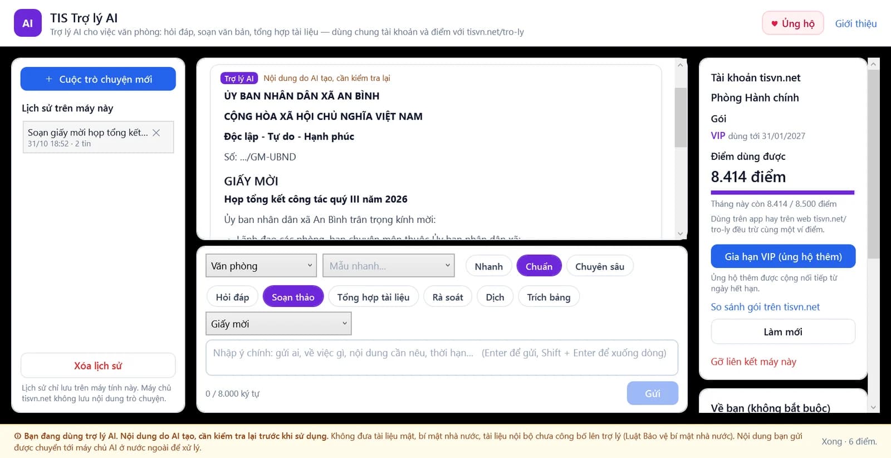
Task: Select the 'Dịch' task tab
Action: click(495, 297)
